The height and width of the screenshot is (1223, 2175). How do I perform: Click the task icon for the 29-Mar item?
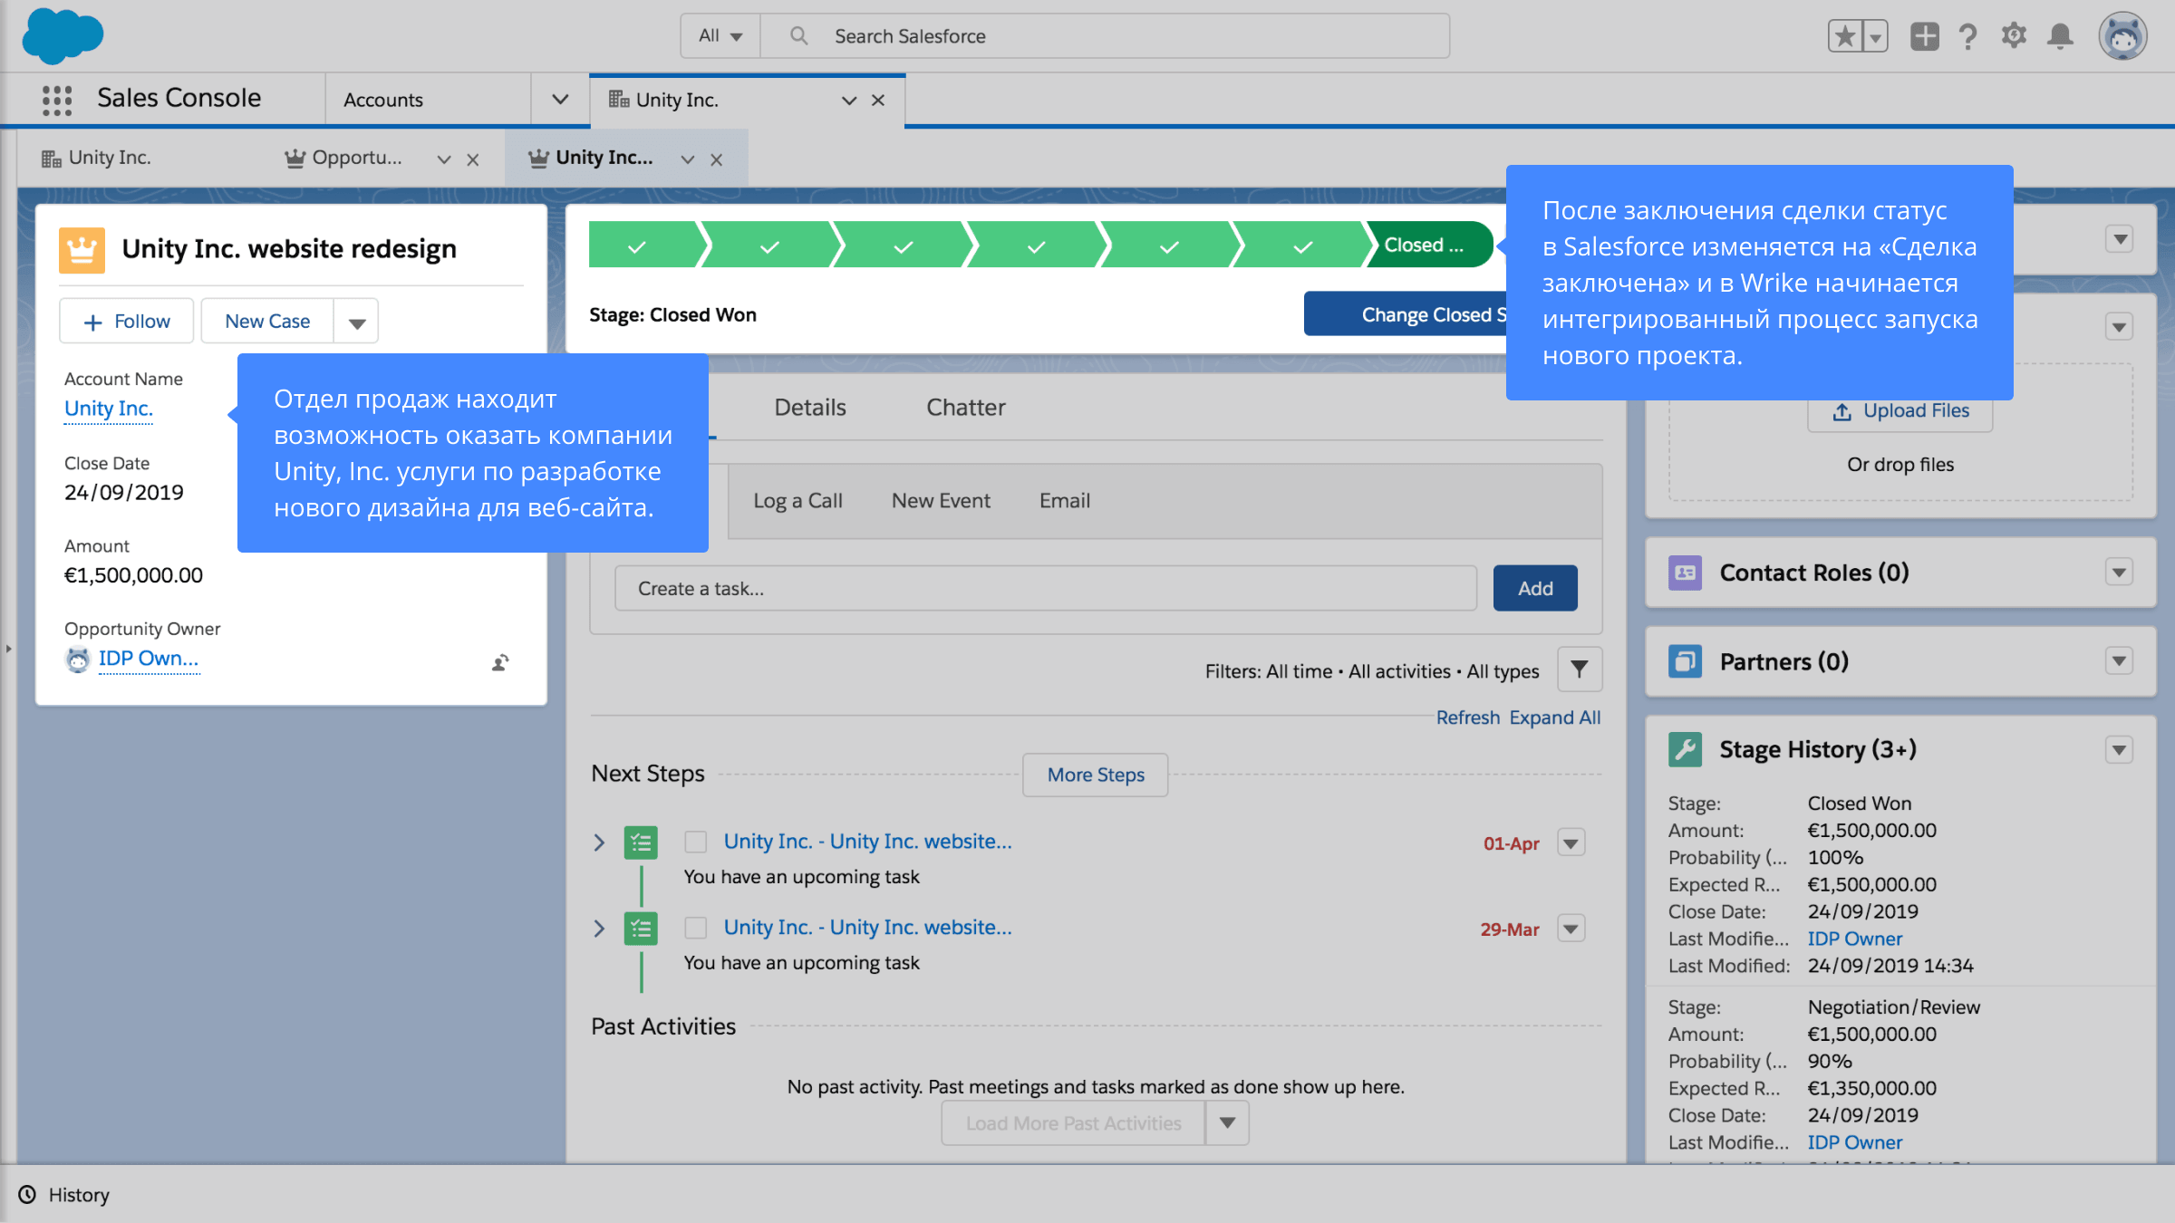coord(641,929)
